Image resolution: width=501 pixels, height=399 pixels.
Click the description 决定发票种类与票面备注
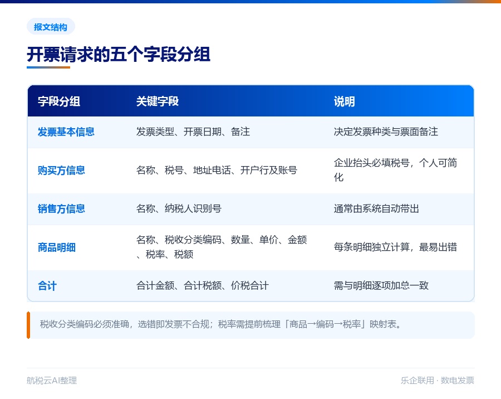point(386,132)
